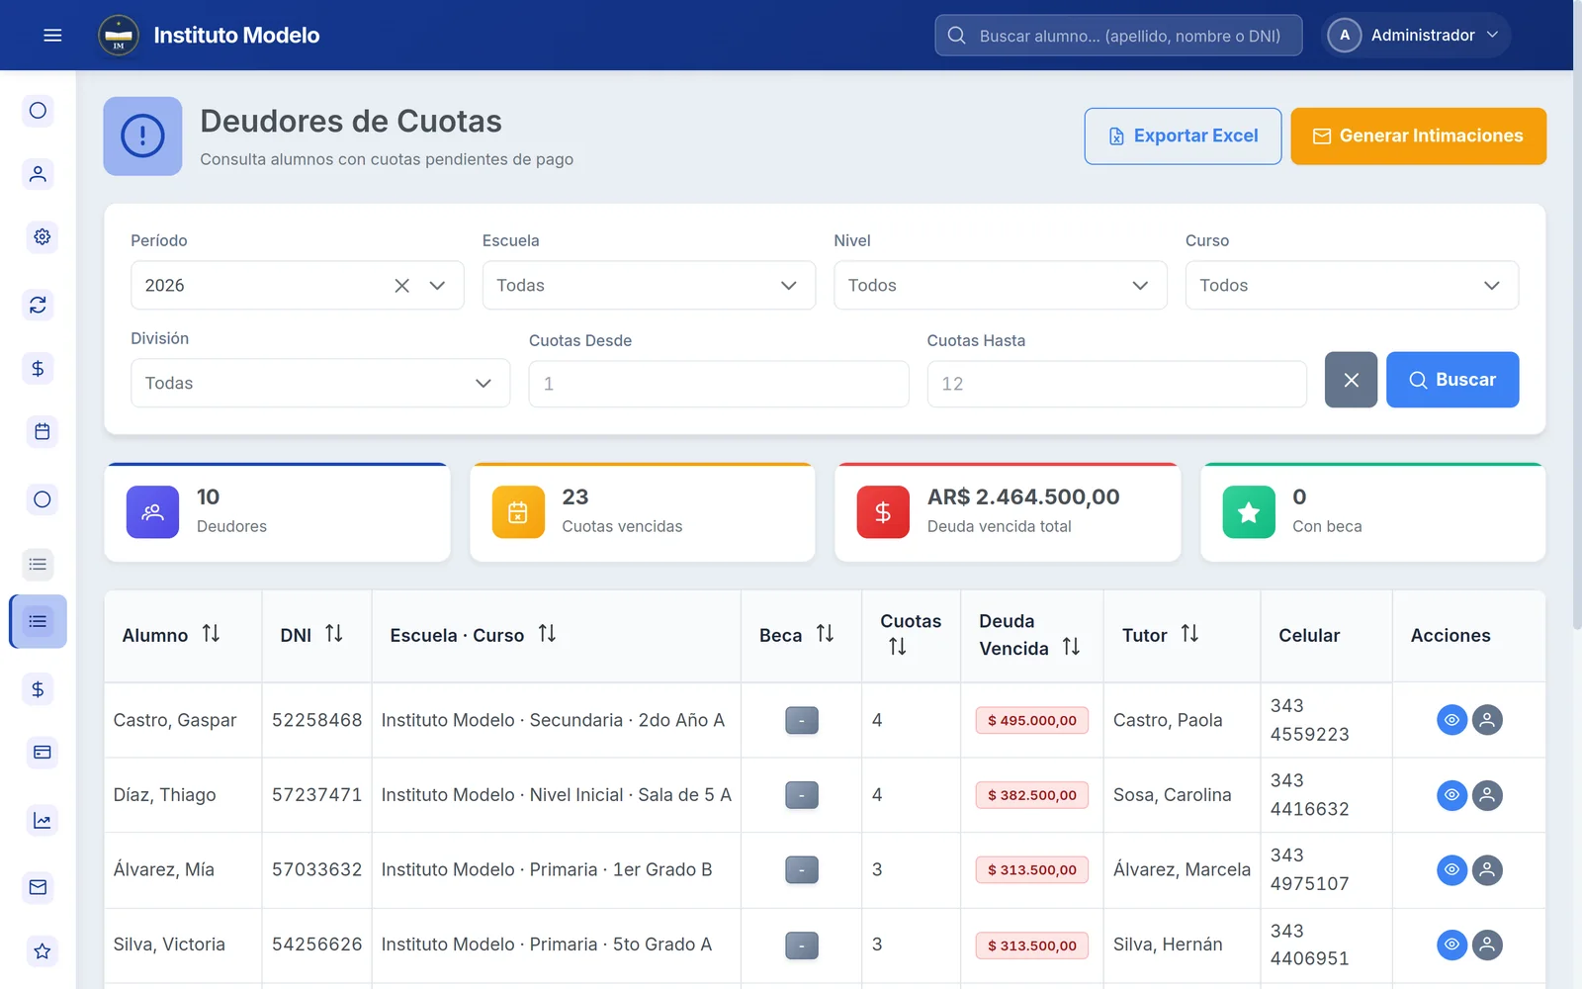Clear filters with gray X button

pyautogui.click(x=1352, y=380)
